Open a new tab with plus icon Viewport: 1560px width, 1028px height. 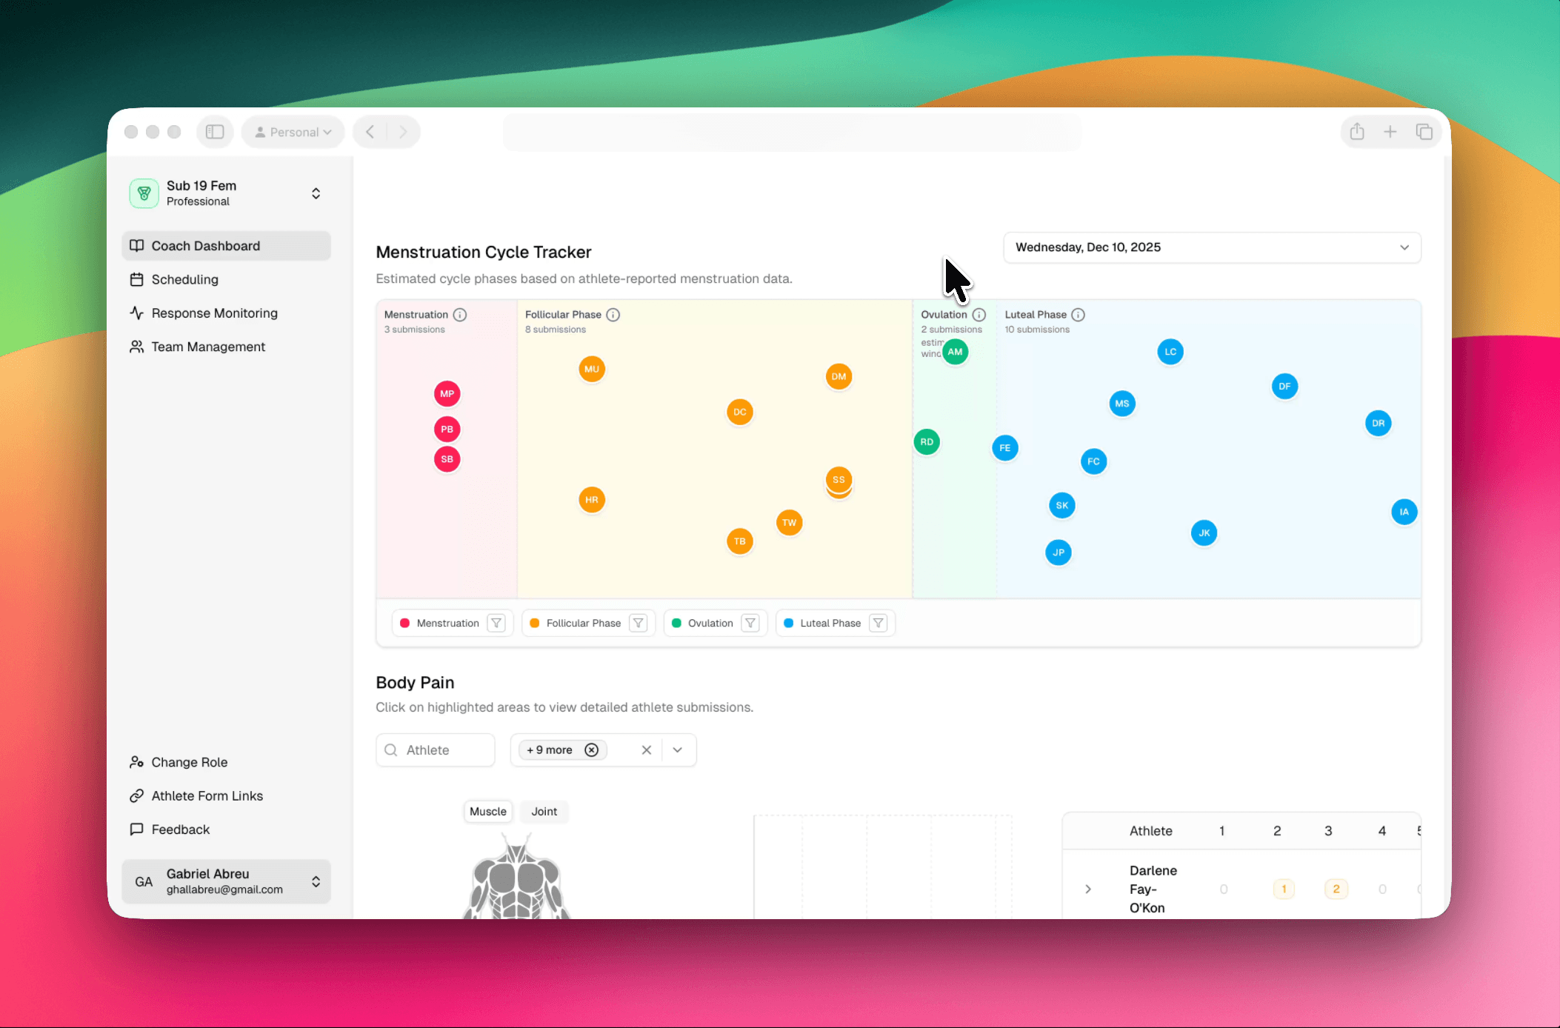tap(1390, 132)
